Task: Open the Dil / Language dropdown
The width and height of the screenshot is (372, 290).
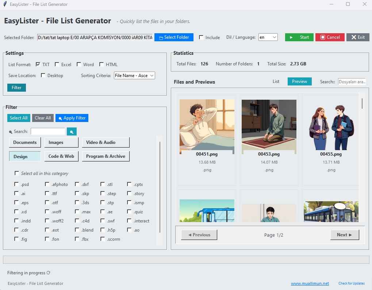Action: 268,37
